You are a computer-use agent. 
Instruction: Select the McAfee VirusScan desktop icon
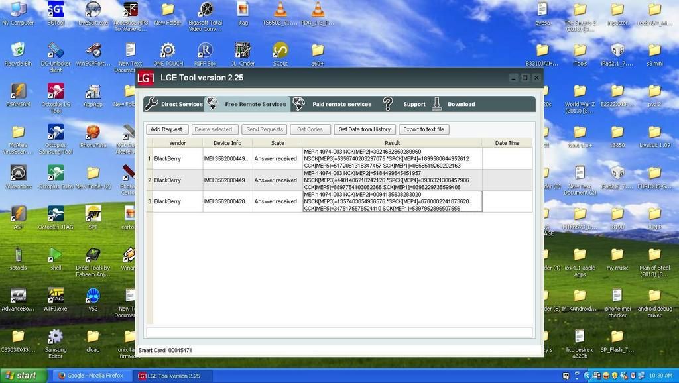tap(18, 139)
